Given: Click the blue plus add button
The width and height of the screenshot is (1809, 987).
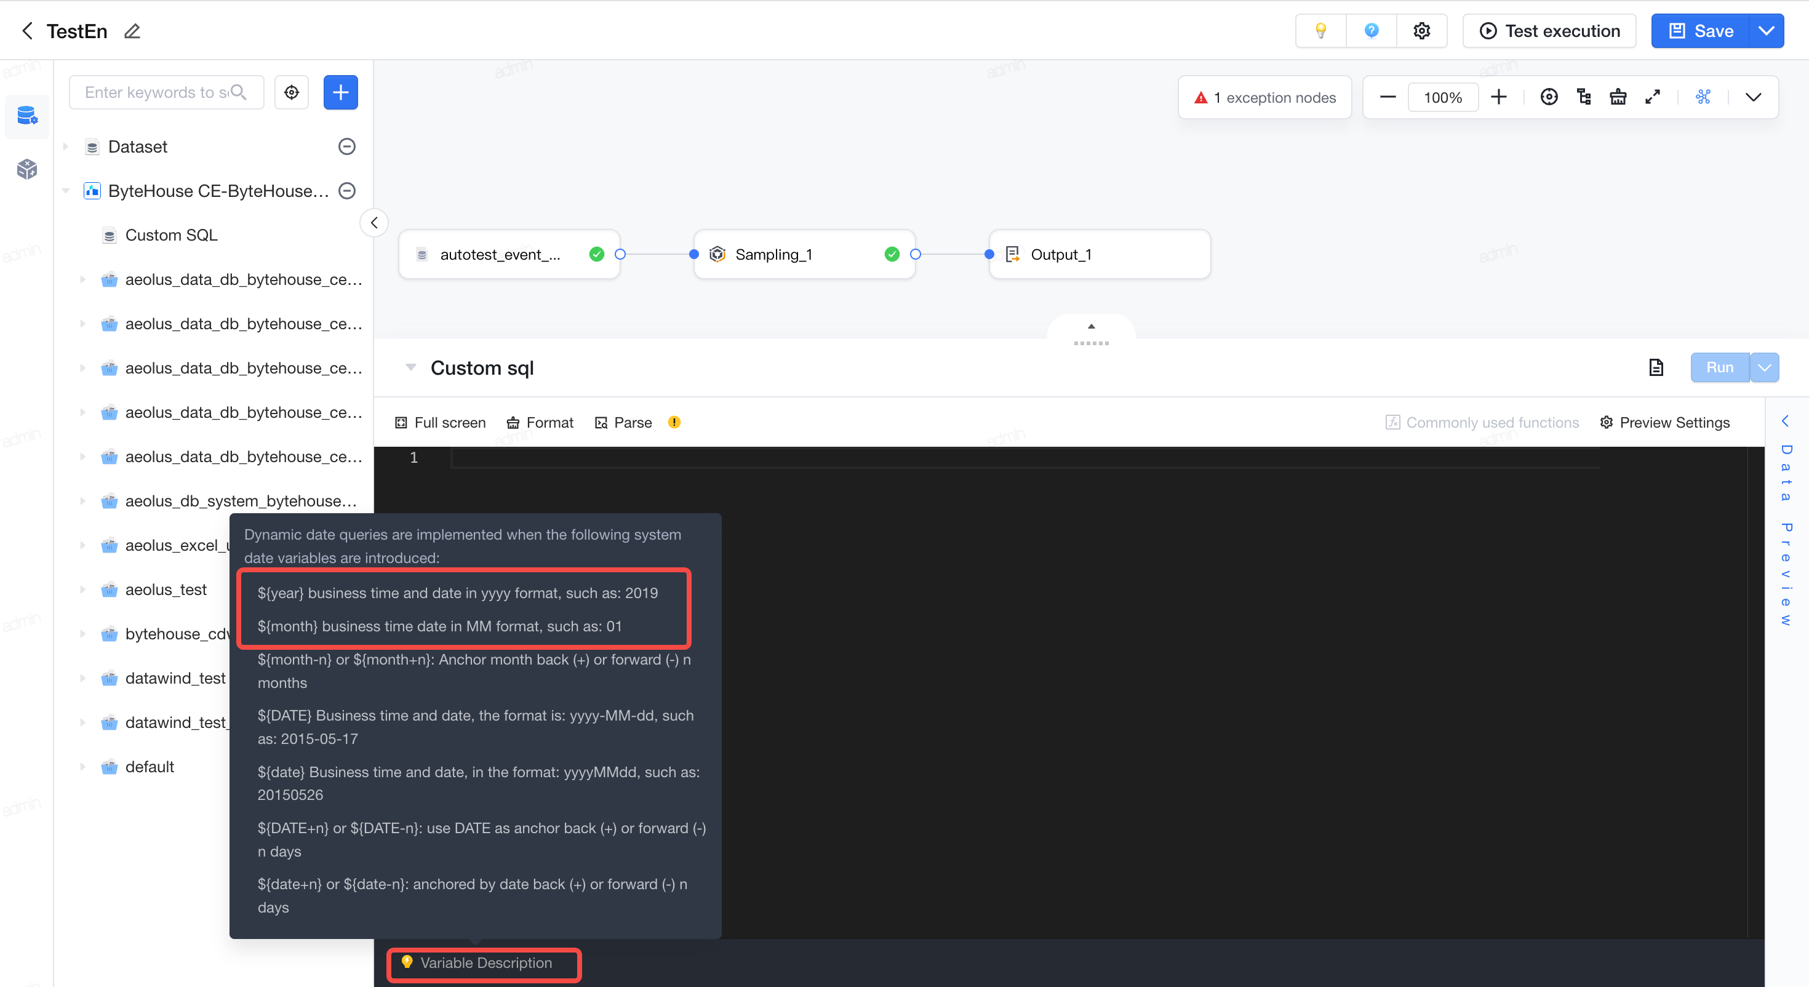Looking at the screenshot, I should [341, 92].
